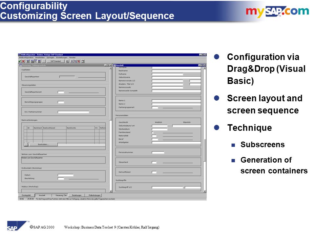This screenshot has width=315, height=236.
Task: Click the Arbeitgeber input field
Action: coord(176,143)
